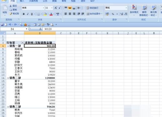Apply the yellow fill color
Screen dimensions: 162x117
pyautogui.click(x=45, y=14)
